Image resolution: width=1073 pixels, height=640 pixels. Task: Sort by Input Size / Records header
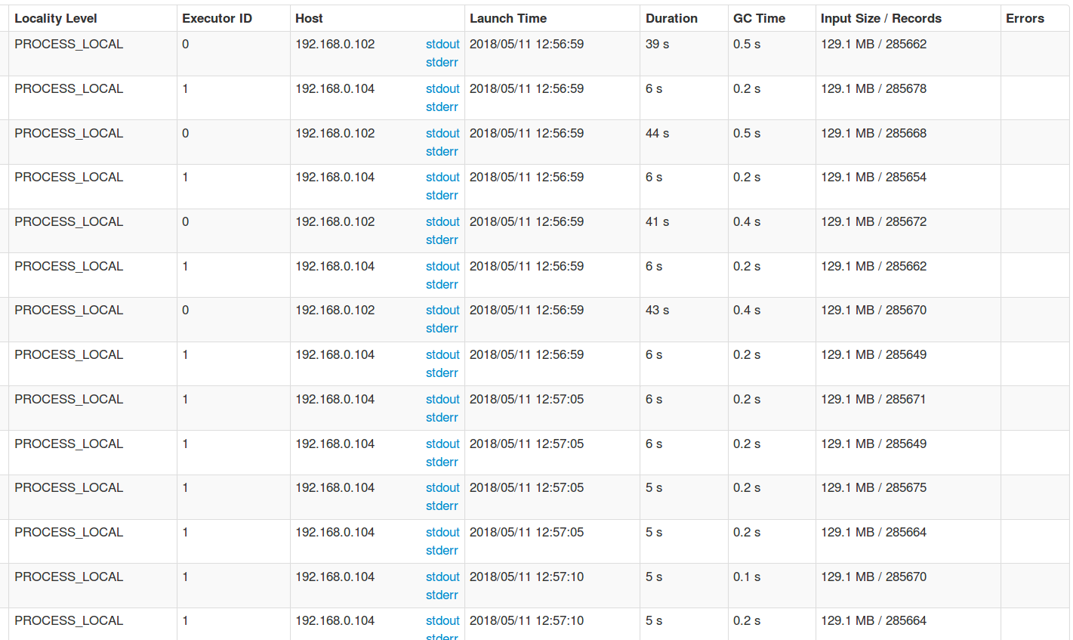pyautogui.click(x=880, y=18)
